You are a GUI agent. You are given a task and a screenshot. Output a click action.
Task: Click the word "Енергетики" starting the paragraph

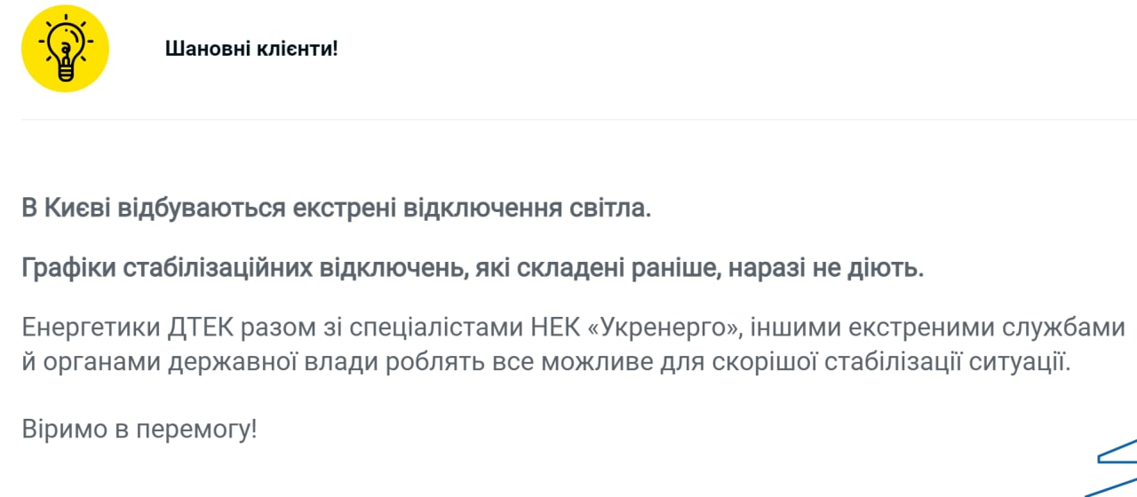click(x=90, y=327)
